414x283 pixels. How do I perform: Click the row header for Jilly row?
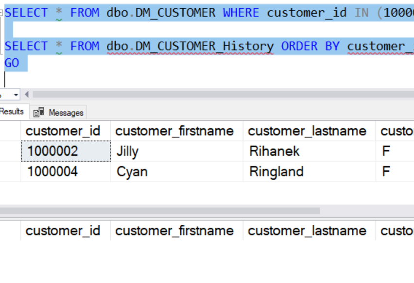tap(10, 151)
